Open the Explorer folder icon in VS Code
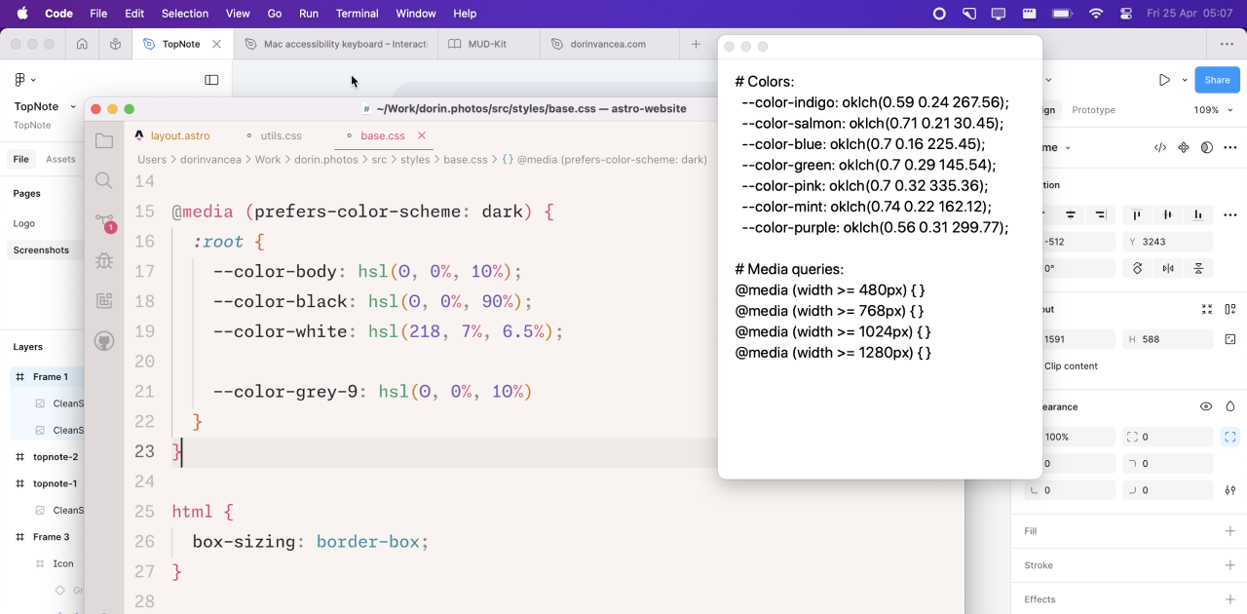Image resolution: width=1247 pixels, height=614 pixels. coord(104,141)
